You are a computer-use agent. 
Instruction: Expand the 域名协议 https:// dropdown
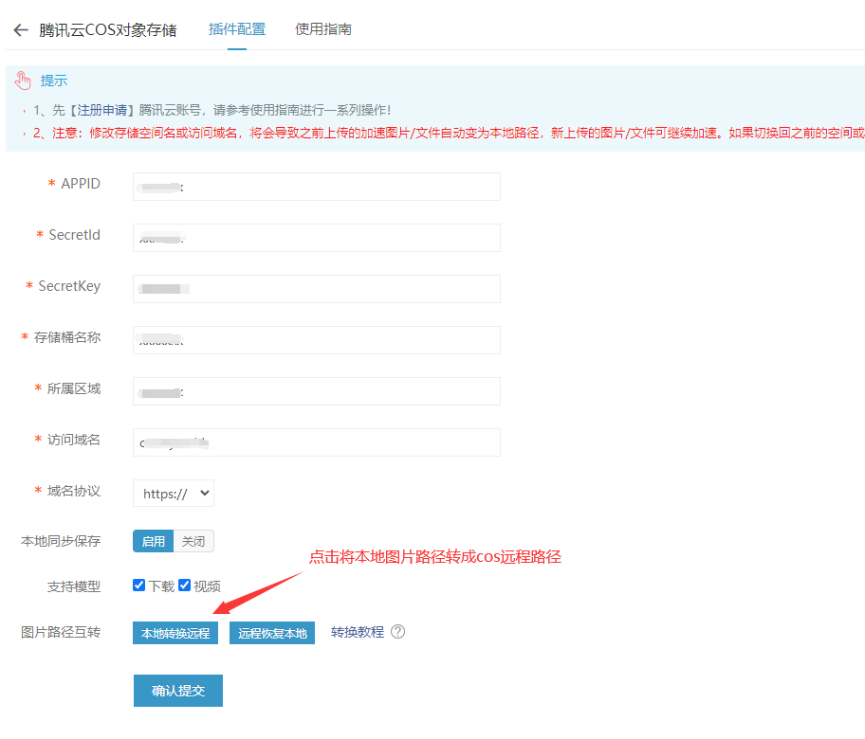pos(174,494)
